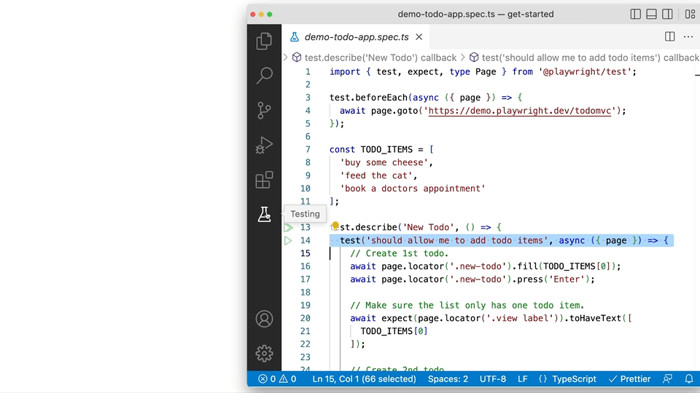
Task: Open the Testing flask view
Action: coord(264,214)
